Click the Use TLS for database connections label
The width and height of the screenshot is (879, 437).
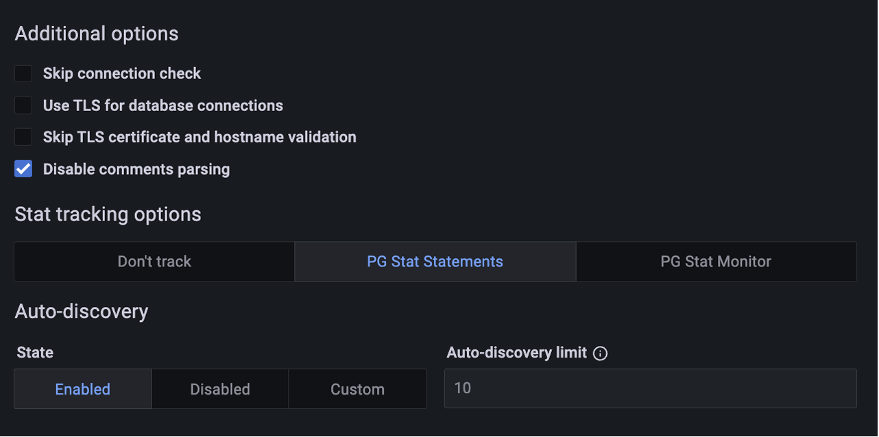[162, 105]
